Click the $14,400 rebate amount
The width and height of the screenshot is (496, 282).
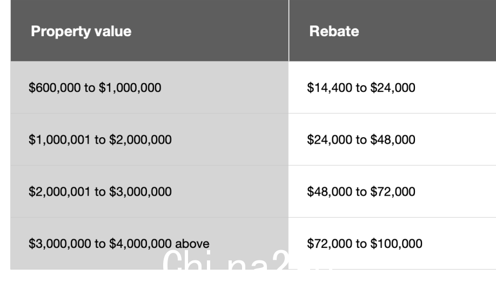click(x=330, y=88)
